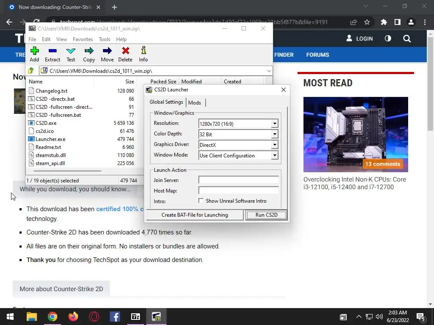Toggle TechSpot dark mode icon
Viewport: 434px width, 325px height.
[x=388, y=39]
